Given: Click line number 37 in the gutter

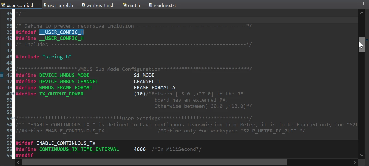Looking at the screenshot, I should [x=9, y=20].
